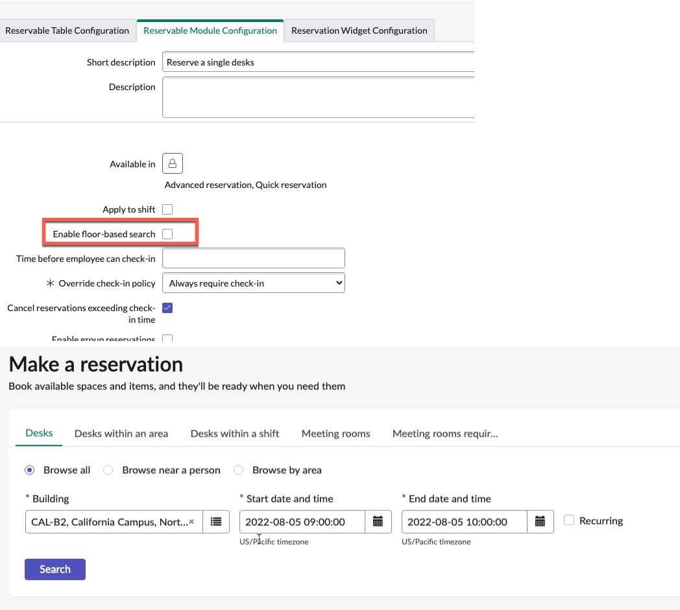Click the Search button
Image resolution: width=680 pixels, height=610 pixels.
[55, 569]
